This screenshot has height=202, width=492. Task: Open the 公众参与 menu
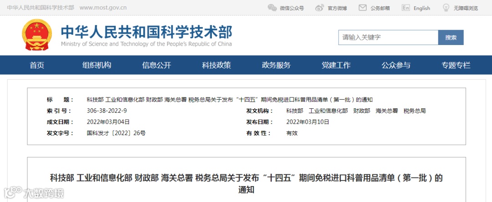pyautogui.click(x=396, y=65)
